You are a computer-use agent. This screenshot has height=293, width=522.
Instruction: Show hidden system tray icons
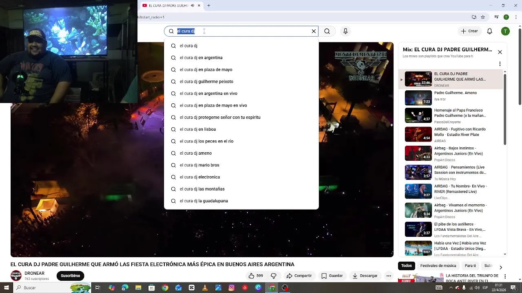[x=451, y=288]
